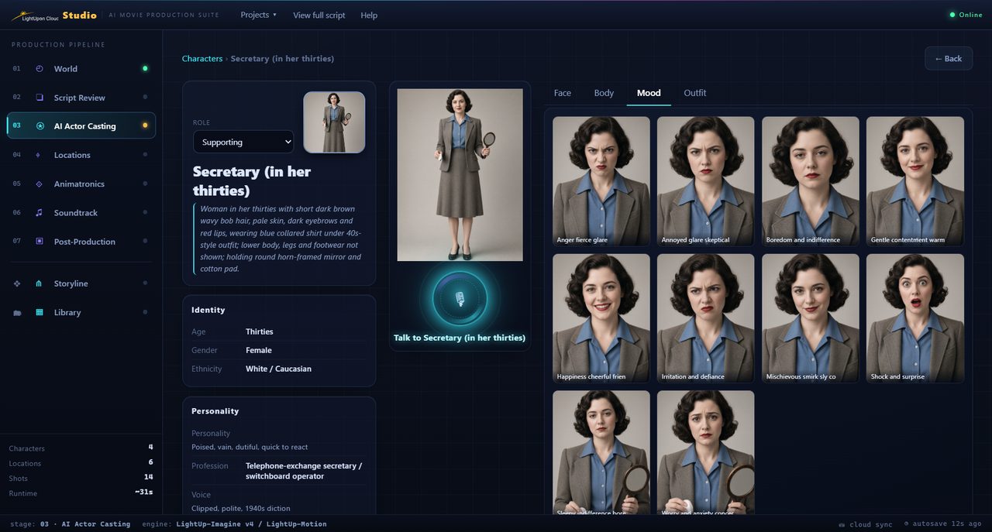Select the Anger fierce glare mood image
Viewport: 992px width, 532px height.
pyautogui.click(x=601, y=181)
